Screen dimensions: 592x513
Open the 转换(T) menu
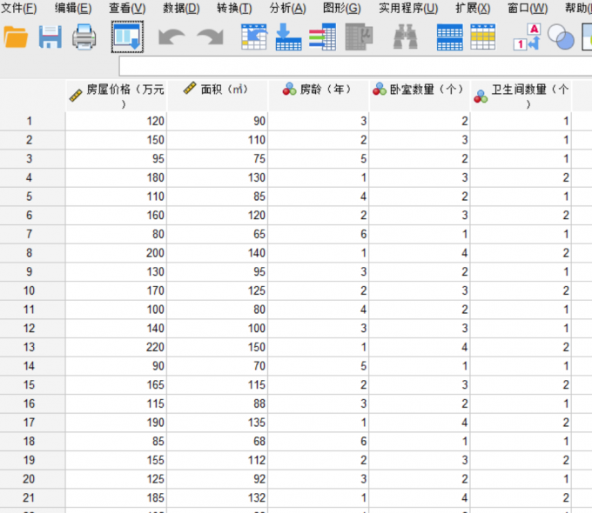coord(234,8)
